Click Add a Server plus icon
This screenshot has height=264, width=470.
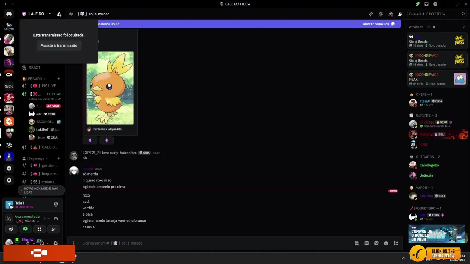(x=9, y=169)
